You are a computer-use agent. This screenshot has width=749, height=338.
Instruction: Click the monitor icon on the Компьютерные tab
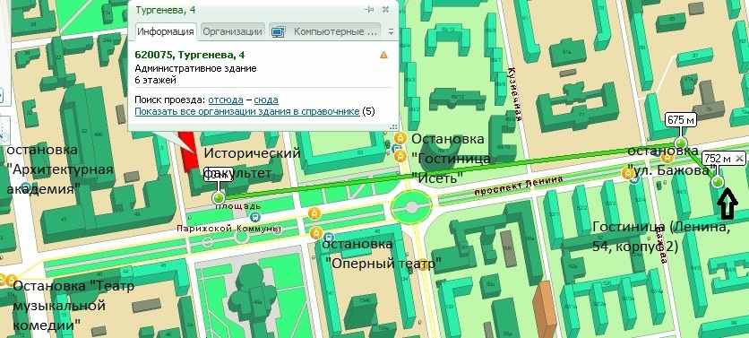click(278, 32)
